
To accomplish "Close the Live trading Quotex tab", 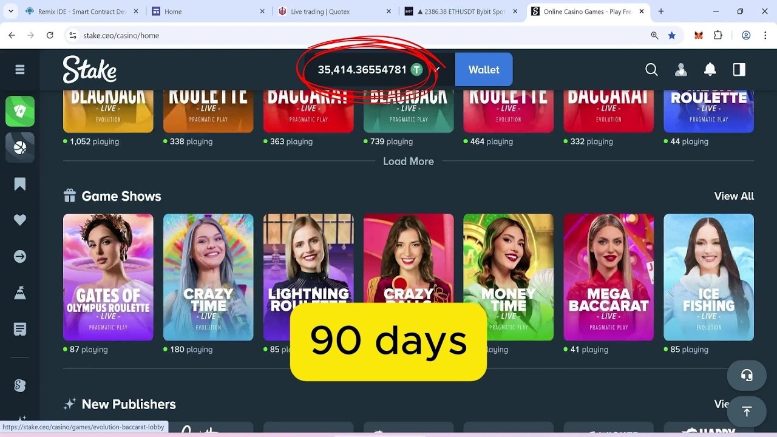I will 388,12.
